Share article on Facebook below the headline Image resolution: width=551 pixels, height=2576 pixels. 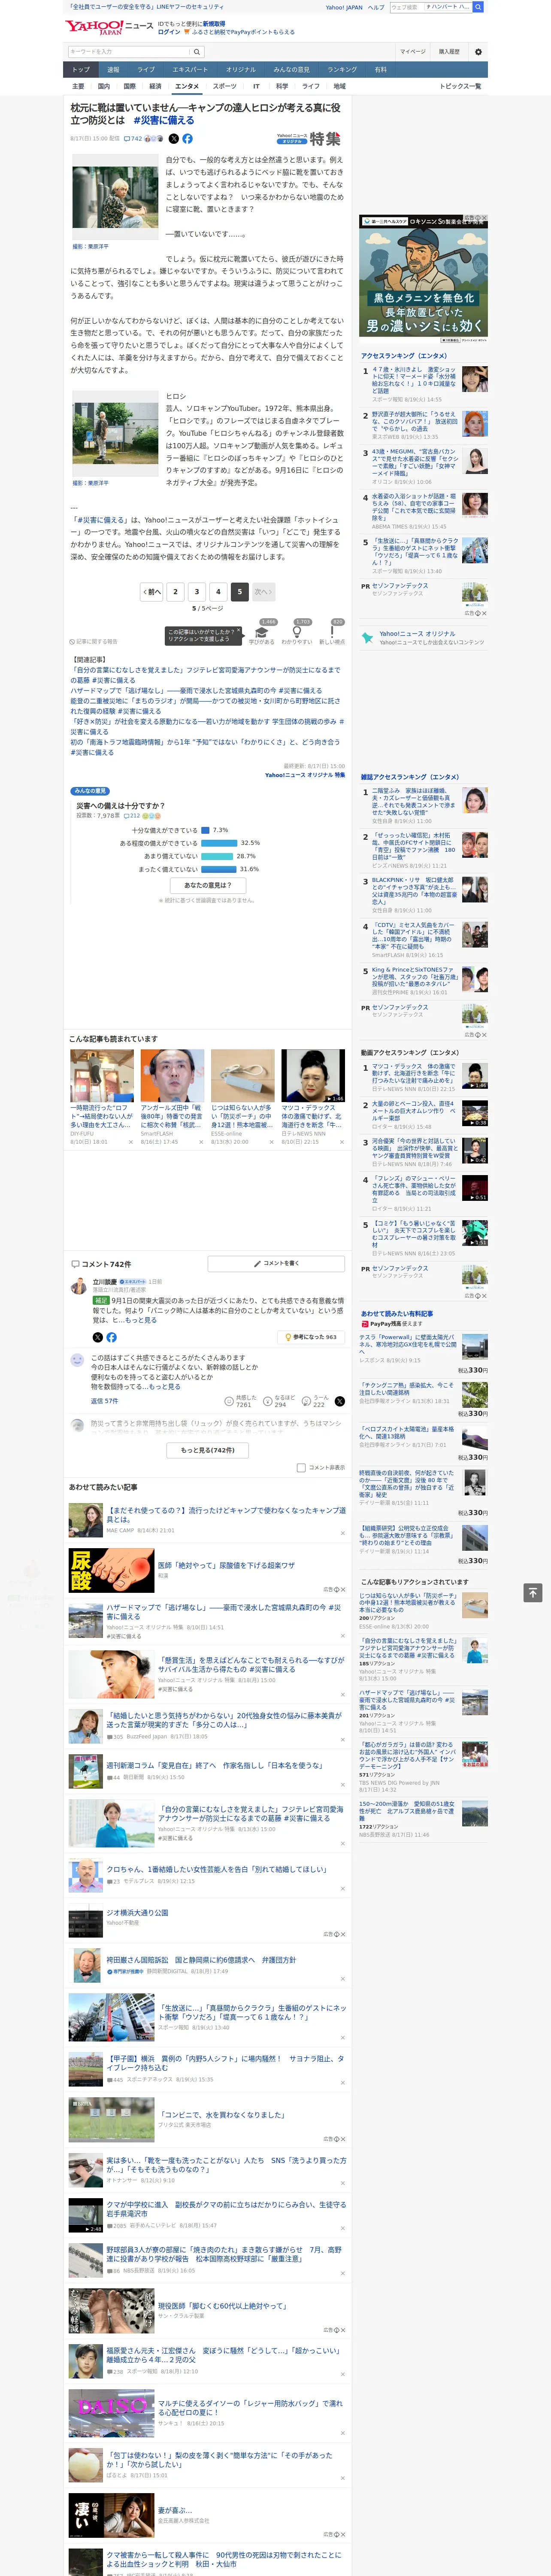pos(187,139)
